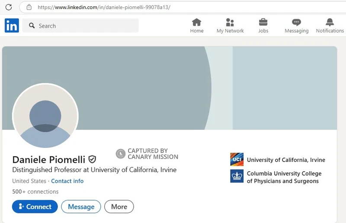Click the URL in the address bar
The height and width of the screenshot is (223, 346).
coord(104,7)
